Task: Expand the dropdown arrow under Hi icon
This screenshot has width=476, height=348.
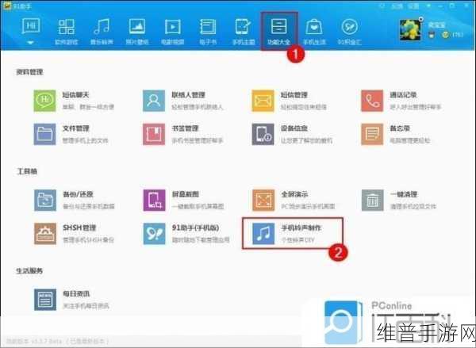Action: click(30, 43)
